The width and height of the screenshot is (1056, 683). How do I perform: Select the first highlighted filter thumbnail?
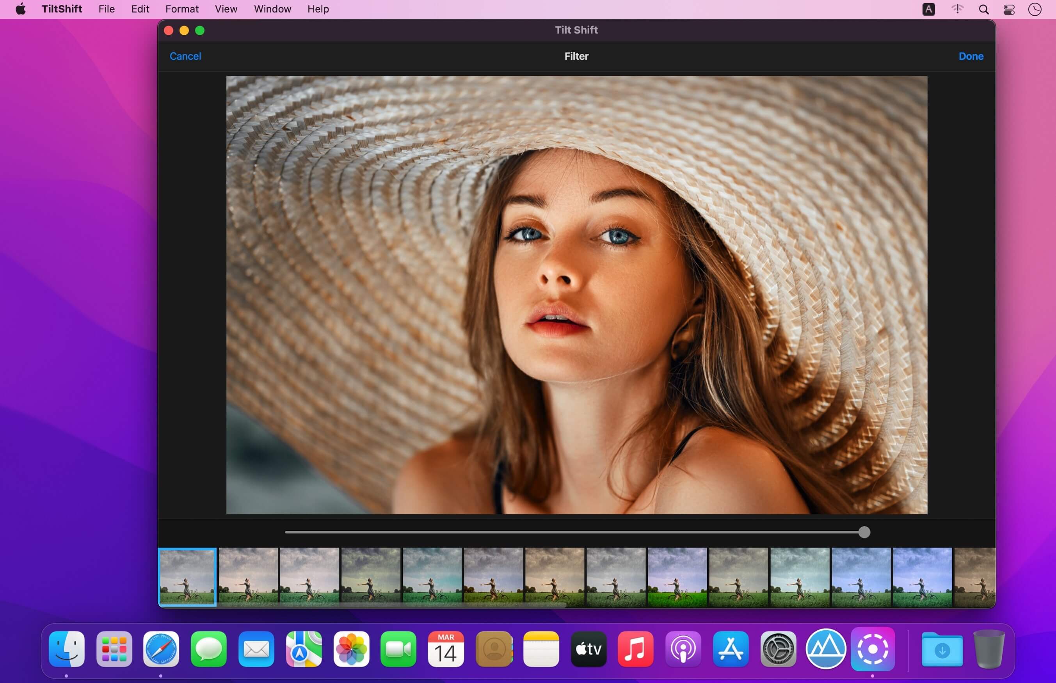click(188, 576)
